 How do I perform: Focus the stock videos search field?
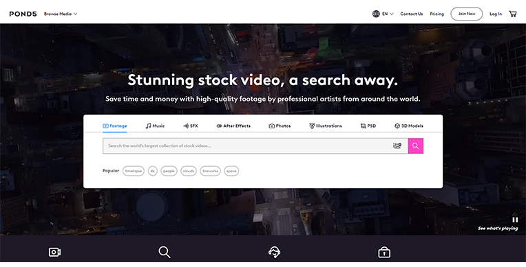coord(248,146)
